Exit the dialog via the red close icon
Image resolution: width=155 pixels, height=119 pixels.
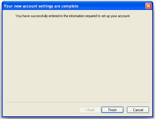pos(148,6)
